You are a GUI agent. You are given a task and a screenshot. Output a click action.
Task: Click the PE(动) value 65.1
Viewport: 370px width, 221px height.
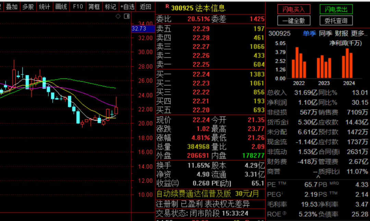(x=258, y=183)
